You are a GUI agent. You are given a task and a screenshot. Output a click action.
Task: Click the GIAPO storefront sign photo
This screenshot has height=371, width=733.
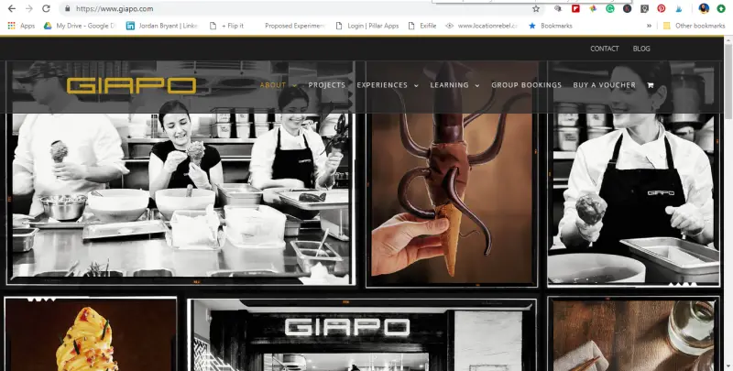(x=361, y=335)
